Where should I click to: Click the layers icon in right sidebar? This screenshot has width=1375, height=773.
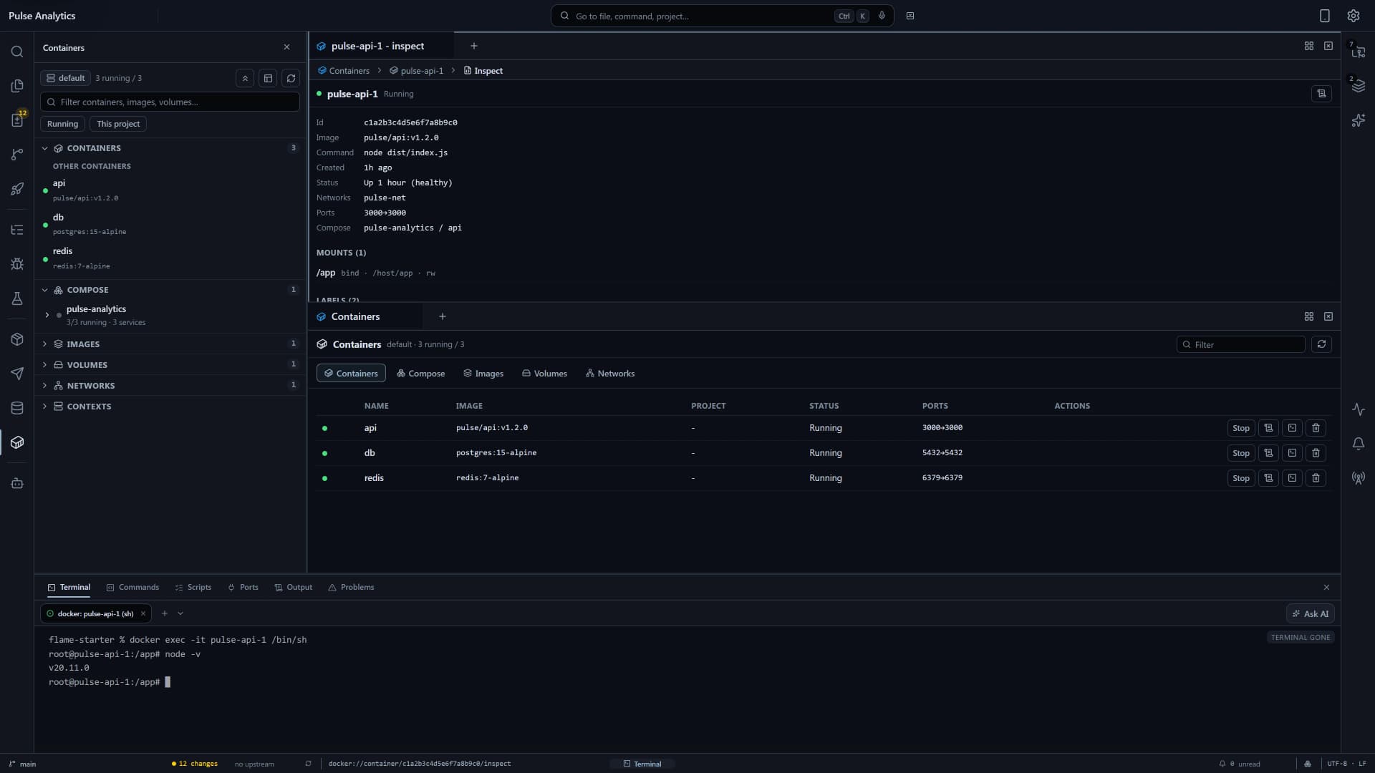[x=1359, y=86]
